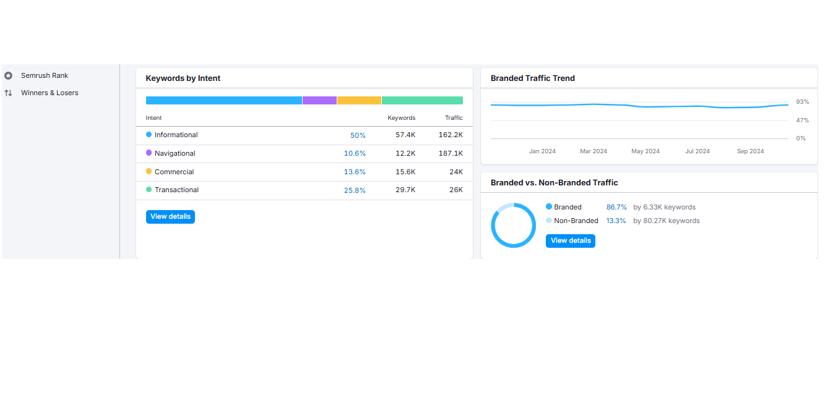Click the Transactional 25.8% link
Viewport: 833px width, 393px height.
click(355, 190)
